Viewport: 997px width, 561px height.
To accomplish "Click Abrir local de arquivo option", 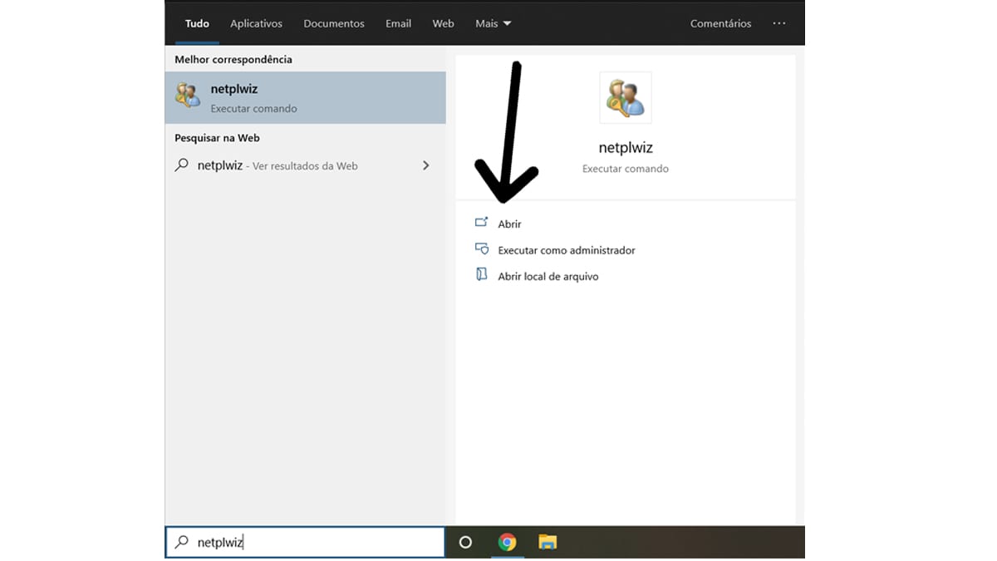I will point(548,276).
